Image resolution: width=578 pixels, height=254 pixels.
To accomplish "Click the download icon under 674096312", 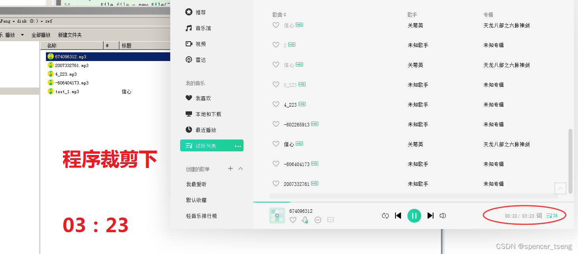I will tap(305, 220).
